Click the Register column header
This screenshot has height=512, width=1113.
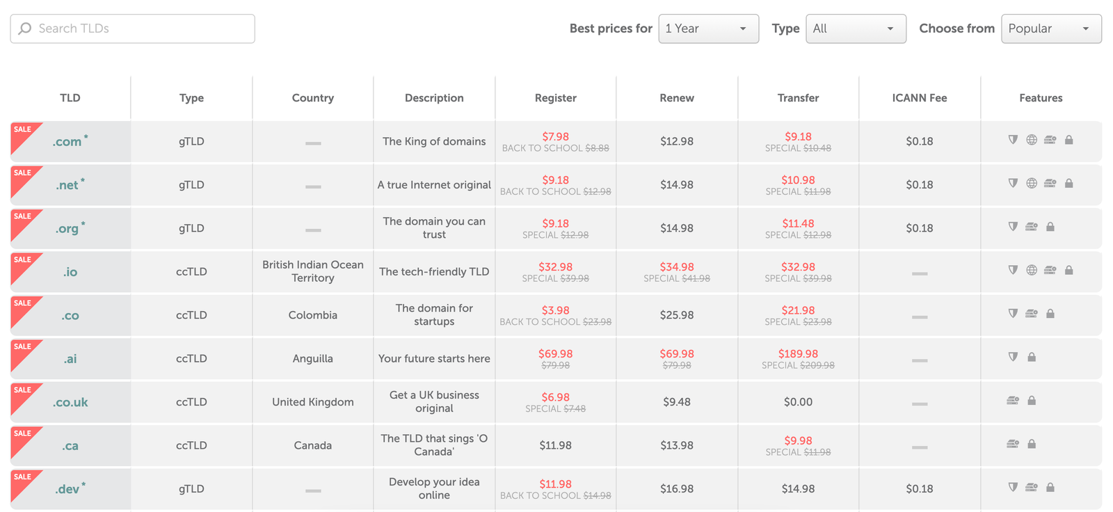(555, 98)
